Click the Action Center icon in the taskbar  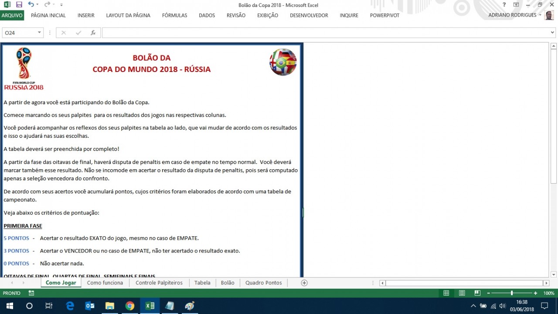(545, 306)
